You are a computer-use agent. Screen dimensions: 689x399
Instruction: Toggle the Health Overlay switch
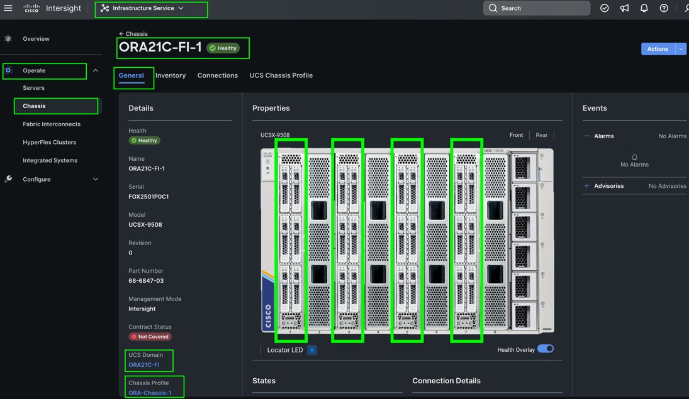546,349
